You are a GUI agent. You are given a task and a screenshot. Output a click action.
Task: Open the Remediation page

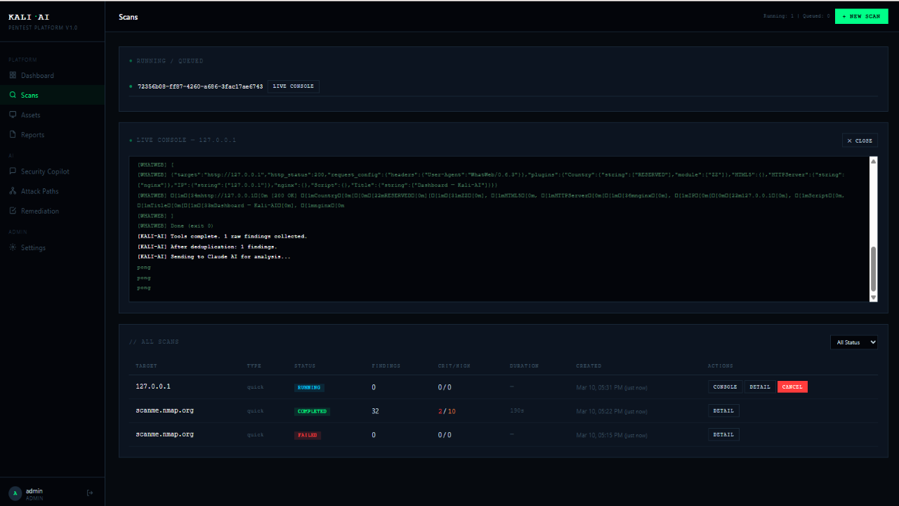pyautogui.click(x=52, y=211)
